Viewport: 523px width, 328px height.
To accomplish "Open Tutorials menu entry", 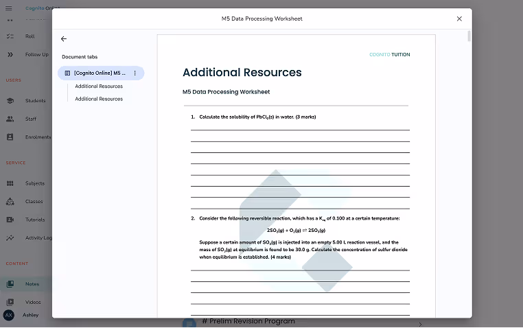I will (x=35, y=220).
